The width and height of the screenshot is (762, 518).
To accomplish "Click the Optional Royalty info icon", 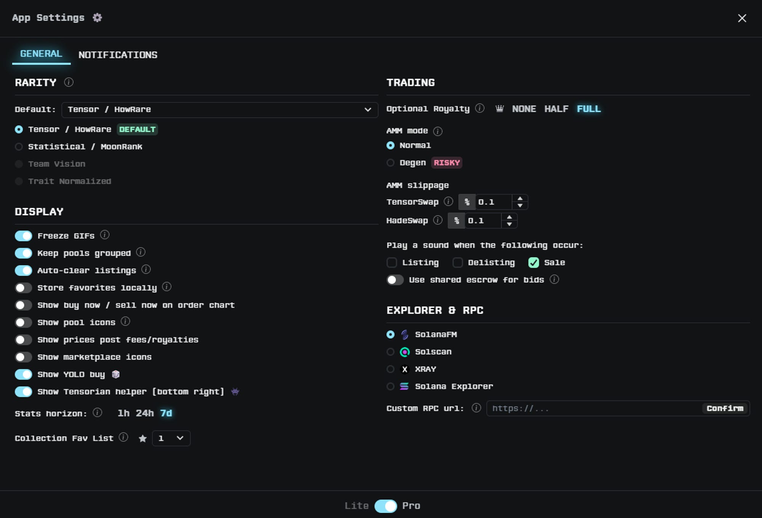I will click(x=480, y=109).
